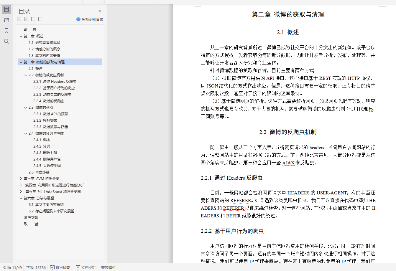Open 2.3.3 微博抓取与存储 entry

tap(50, 127)
